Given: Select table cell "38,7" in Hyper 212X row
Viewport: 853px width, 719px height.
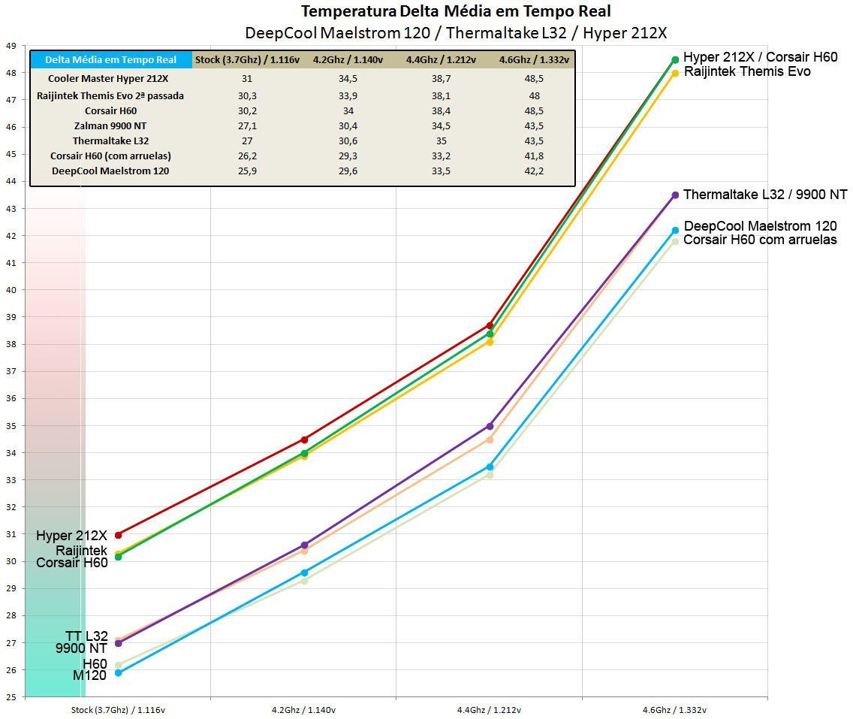Looking at the screenshot, I should [x=442, y=78].
